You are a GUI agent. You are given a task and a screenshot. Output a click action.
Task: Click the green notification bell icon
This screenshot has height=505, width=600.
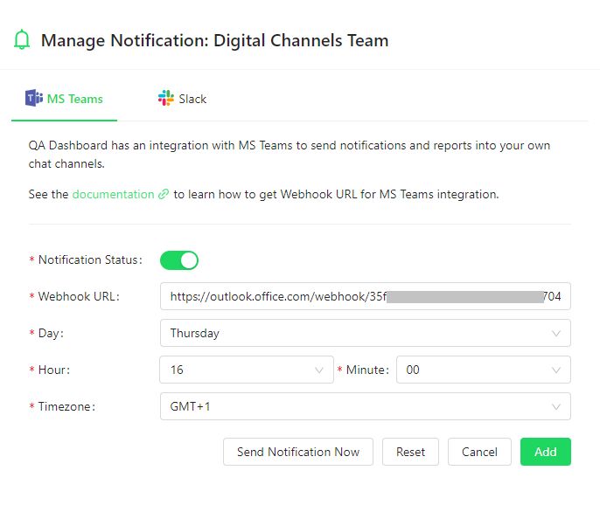pos(22,40)
